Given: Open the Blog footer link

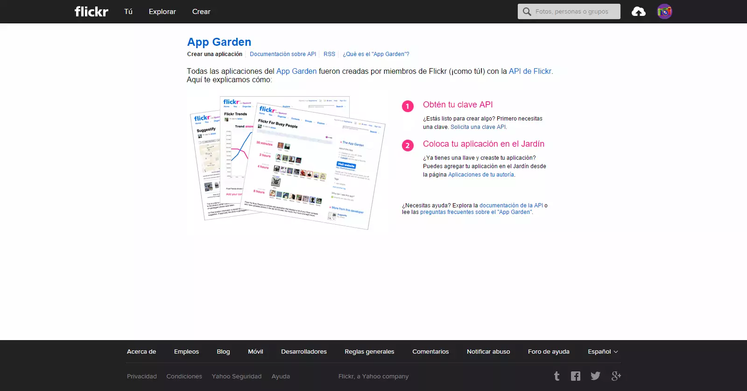Looking at the screenshot, I should (223, 352).
